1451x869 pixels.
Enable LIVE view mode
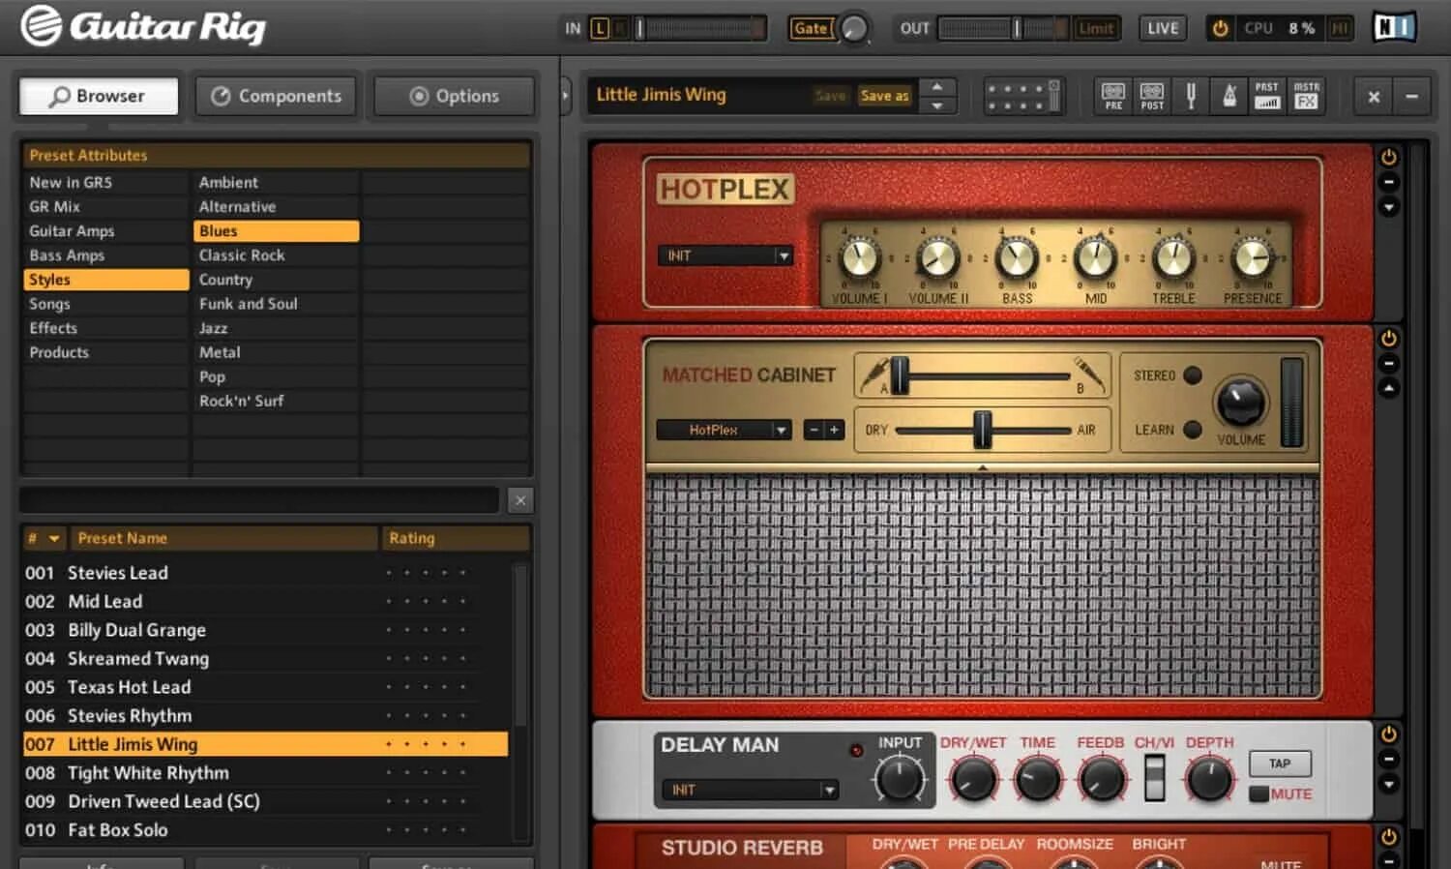(1163, 28)
